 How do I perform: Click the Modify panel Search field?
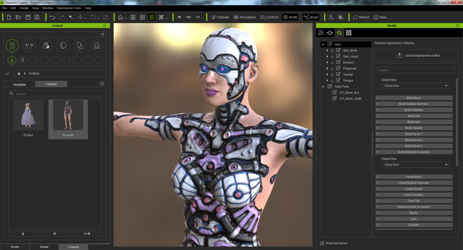tap(416, 70)
